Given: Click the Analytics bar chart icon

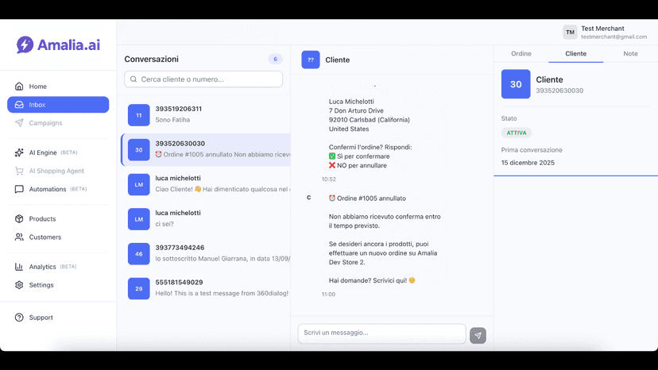Looking at the screenshot, I should pos(19,267).
